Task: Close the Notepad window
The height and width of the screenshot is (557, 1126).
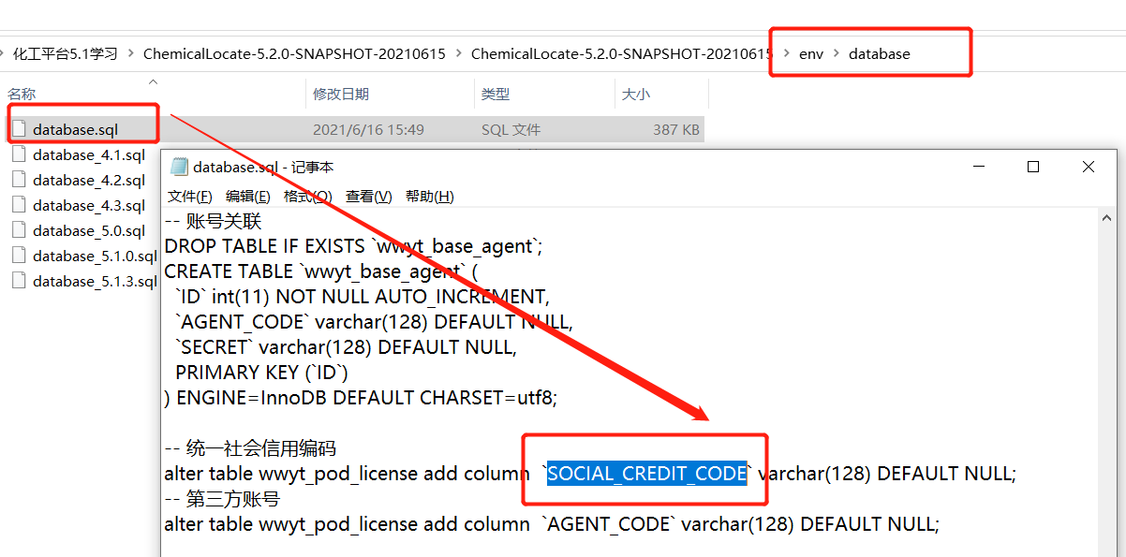Action: pos(1088,167)
